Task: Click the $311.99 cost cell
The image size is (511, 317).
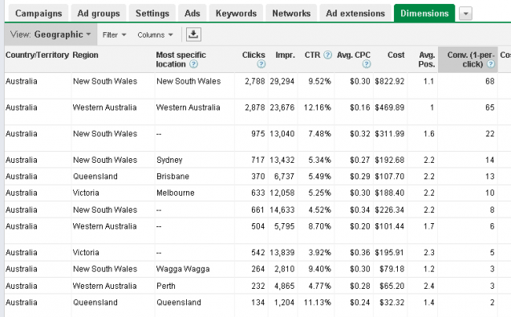Action: (389, 134)
